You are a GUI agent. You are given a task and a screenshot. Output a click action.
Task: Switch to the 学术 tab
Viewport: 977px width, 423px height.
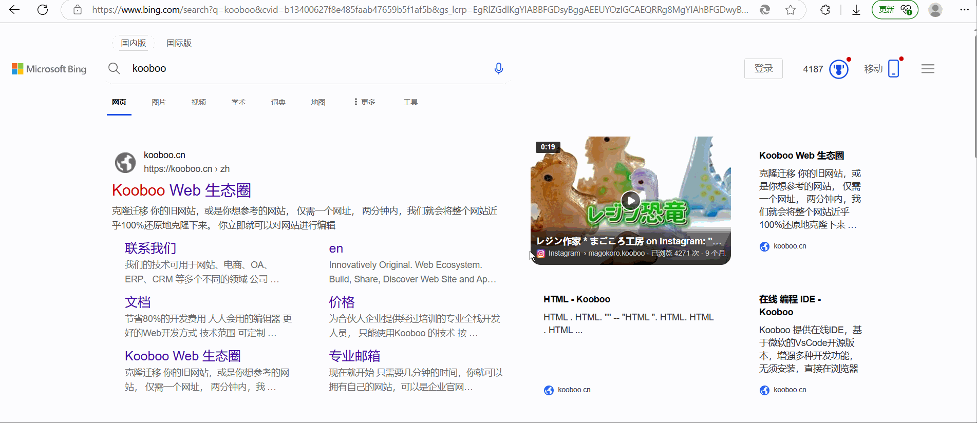pyautogui.click(x=238, y=102)
